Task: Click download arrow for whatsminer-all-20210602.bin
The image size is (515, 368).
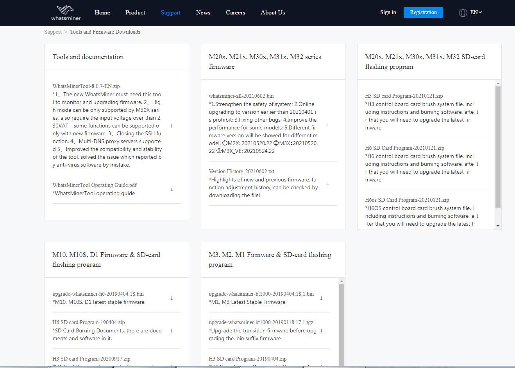Action: (328, 124)
